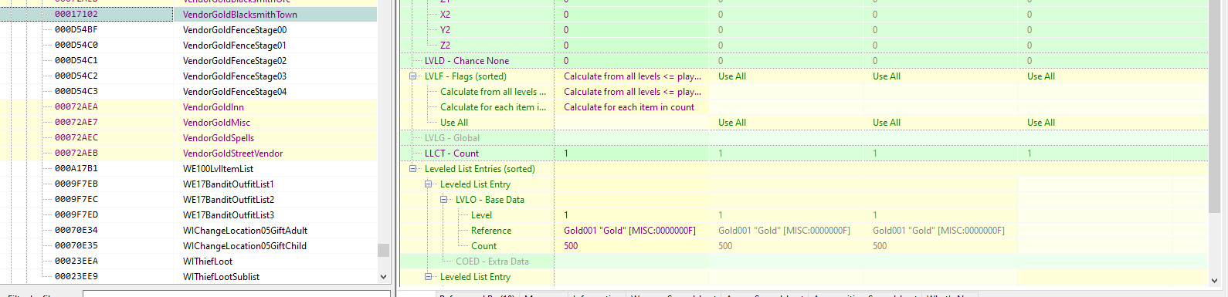Click FormID 00070E34
The height and width of the screenshot is (297, 1228).
[76, 230]
